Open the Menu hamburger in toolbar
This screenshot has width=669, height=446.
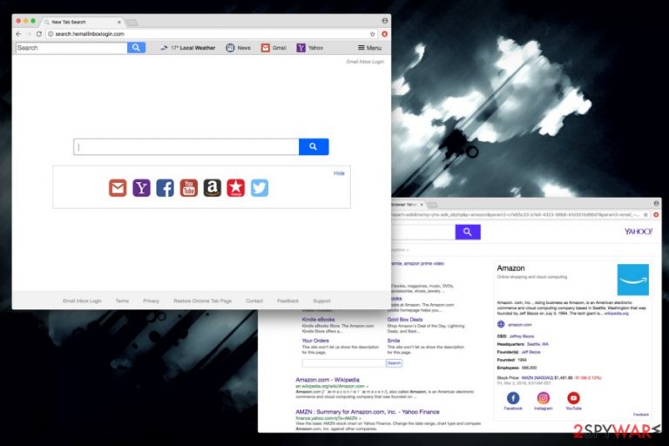(x=369, y=48)
